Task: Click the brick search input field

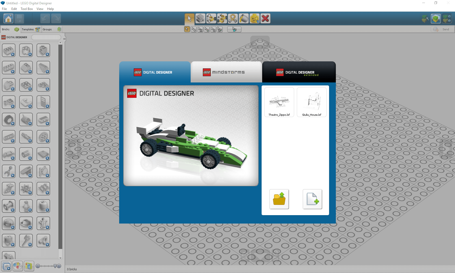Action: pyautogui.click(x=46, y=37)
